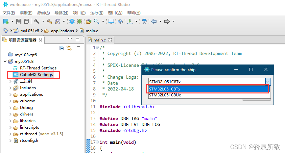Toggle Link with Editor in explorer
The height and width of the screenshot is (153, 285).
coord(69,48)
